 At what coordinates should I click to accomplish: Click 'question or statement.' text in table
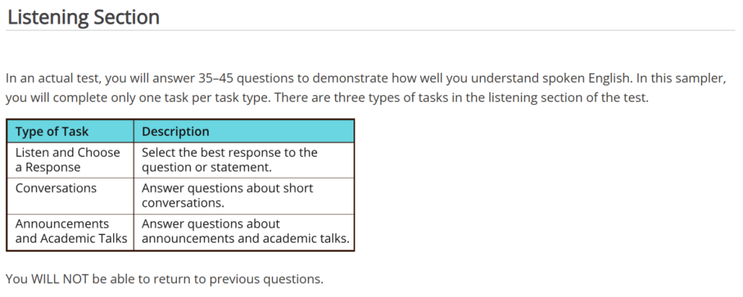click(206, 168)
